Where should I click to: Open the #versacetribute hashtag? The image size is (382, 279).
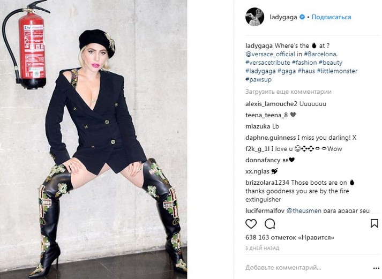click(268, 63)
